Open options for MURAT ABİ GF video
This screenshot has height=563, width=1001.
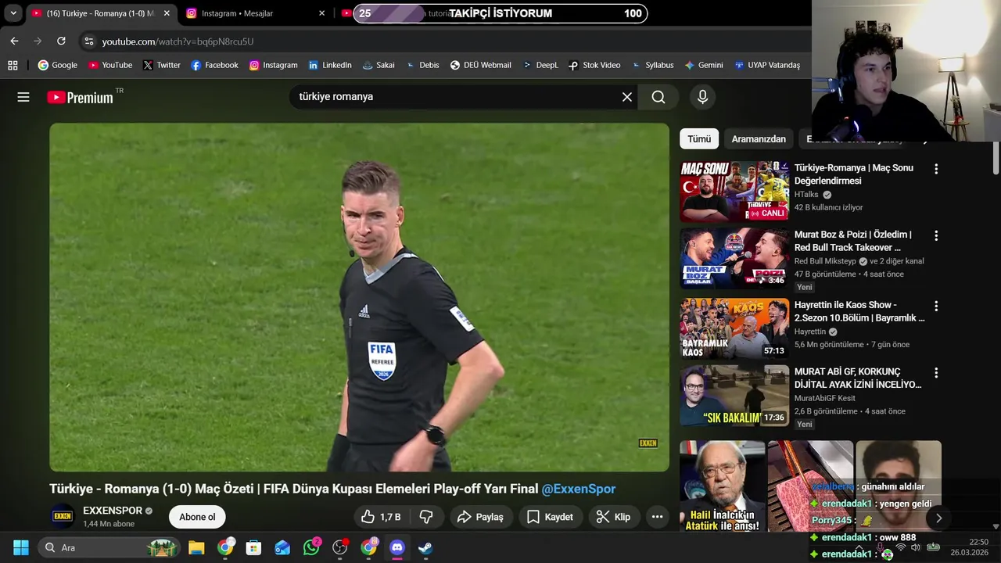tap(936, 373)
